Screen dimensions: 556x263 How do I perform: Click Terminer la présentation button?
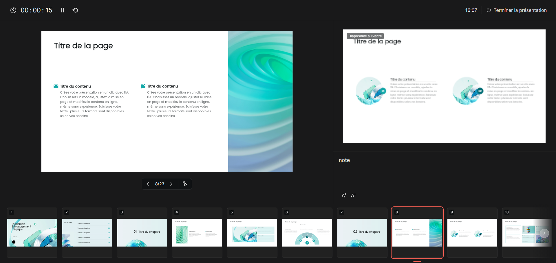click(x=517, y=10)
